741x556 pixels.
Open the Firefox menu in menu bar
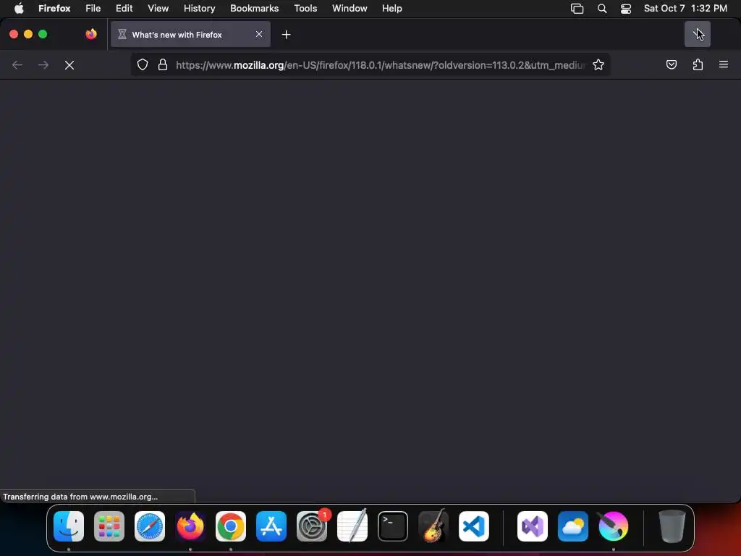coord(54,9)
